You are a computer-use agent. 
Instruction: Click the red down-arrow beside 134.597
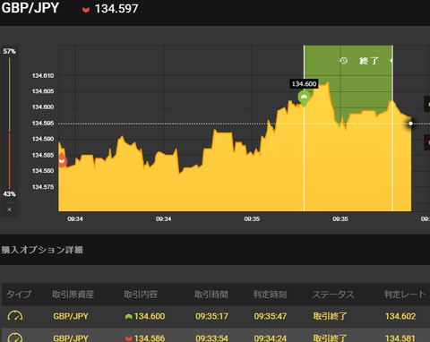pyautogui.click(x=86, y=10)
